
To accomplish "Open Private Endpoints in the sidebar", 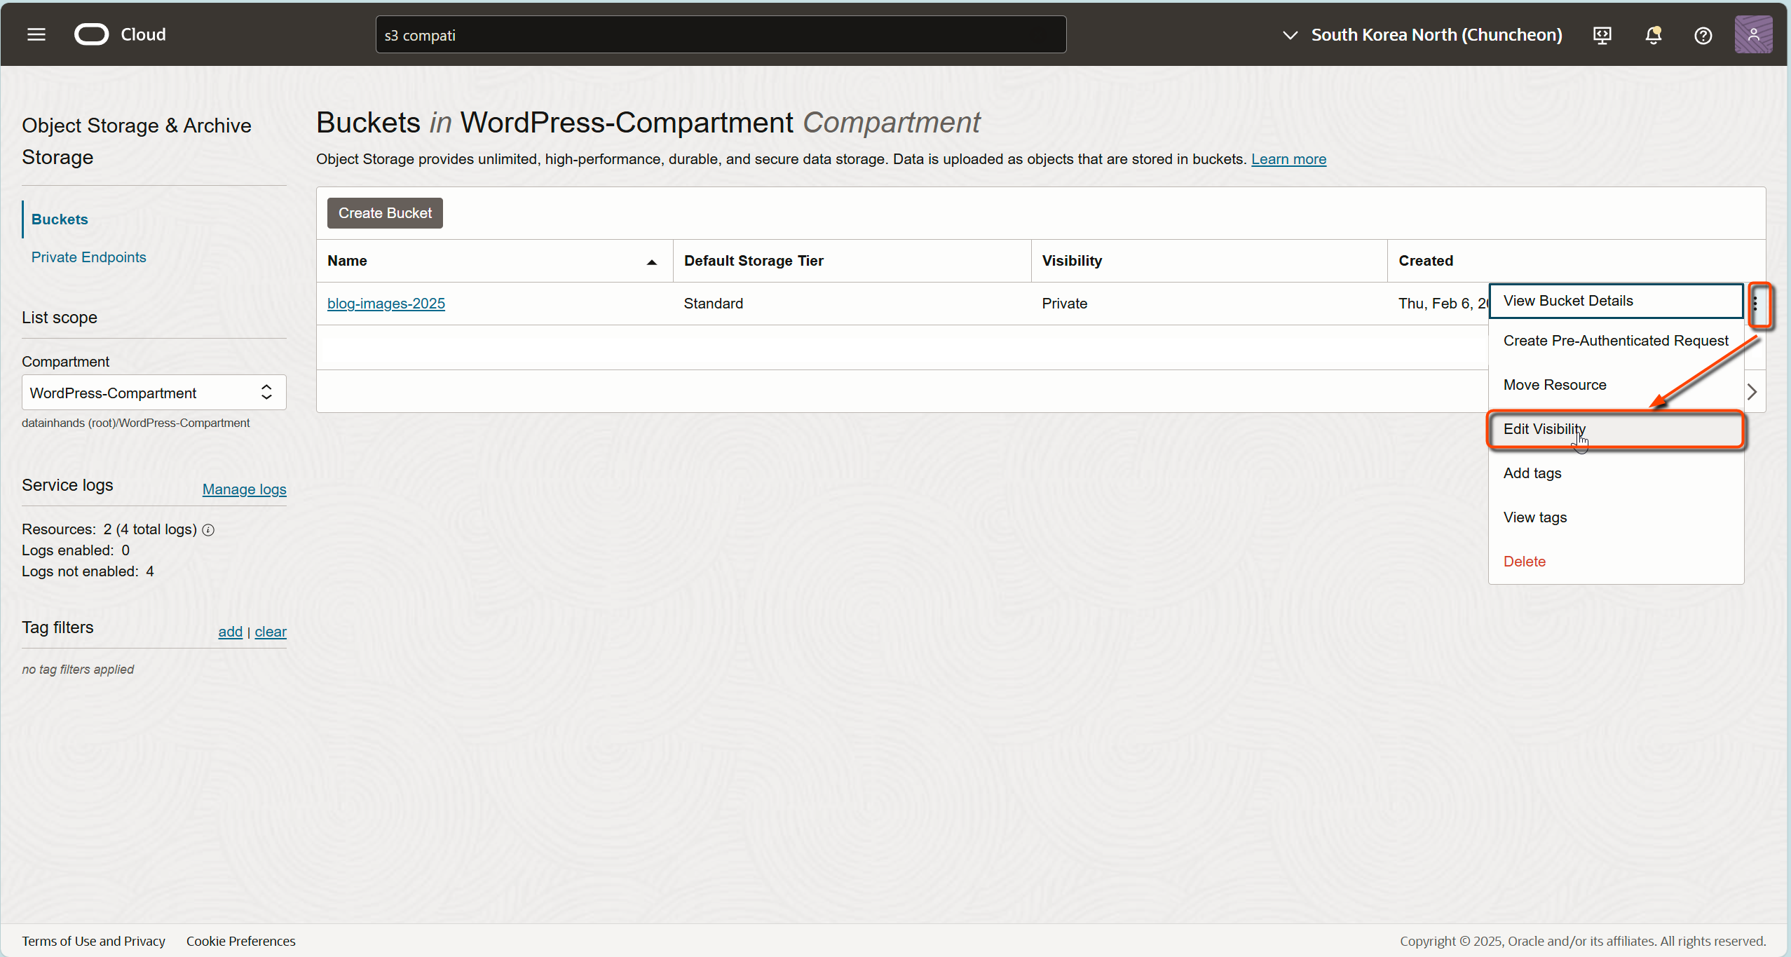I will coord(88,257).
